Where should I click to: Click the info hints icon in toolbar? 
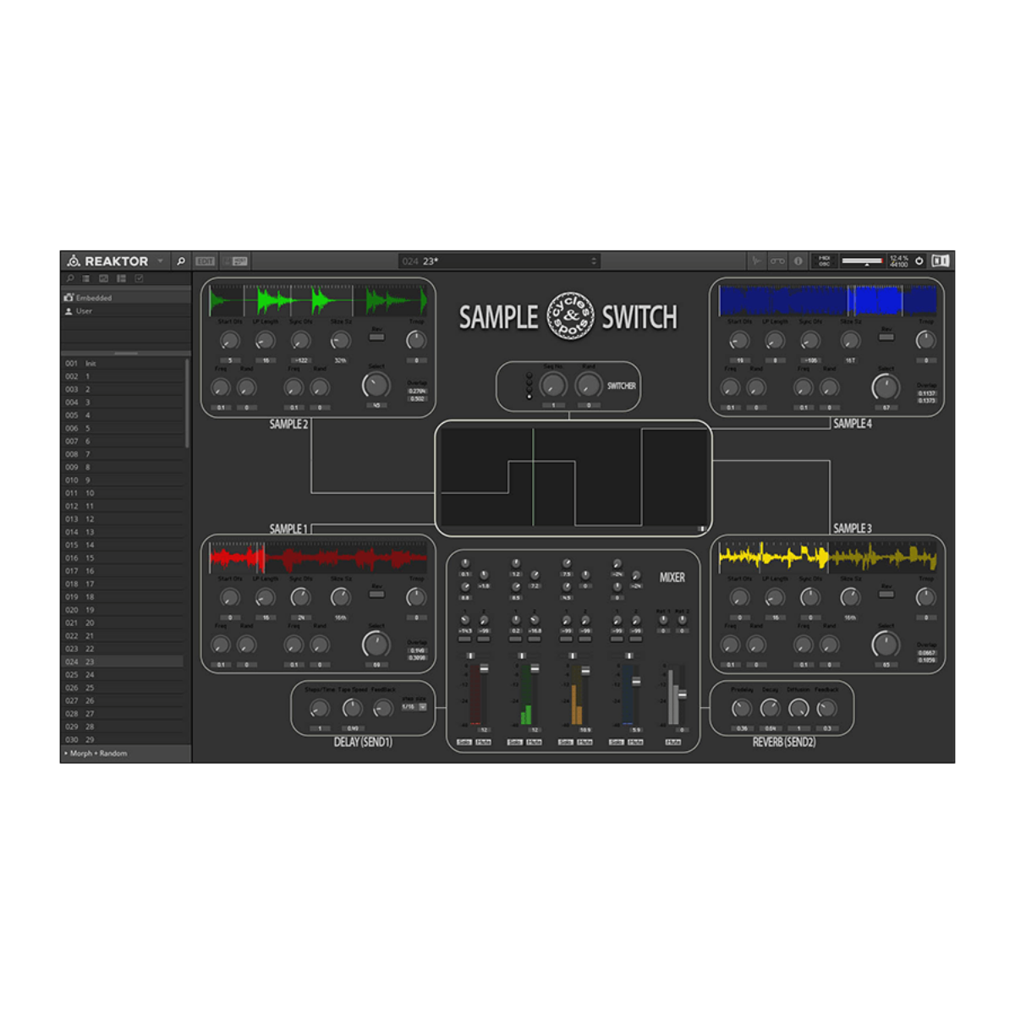pos(798,261)
